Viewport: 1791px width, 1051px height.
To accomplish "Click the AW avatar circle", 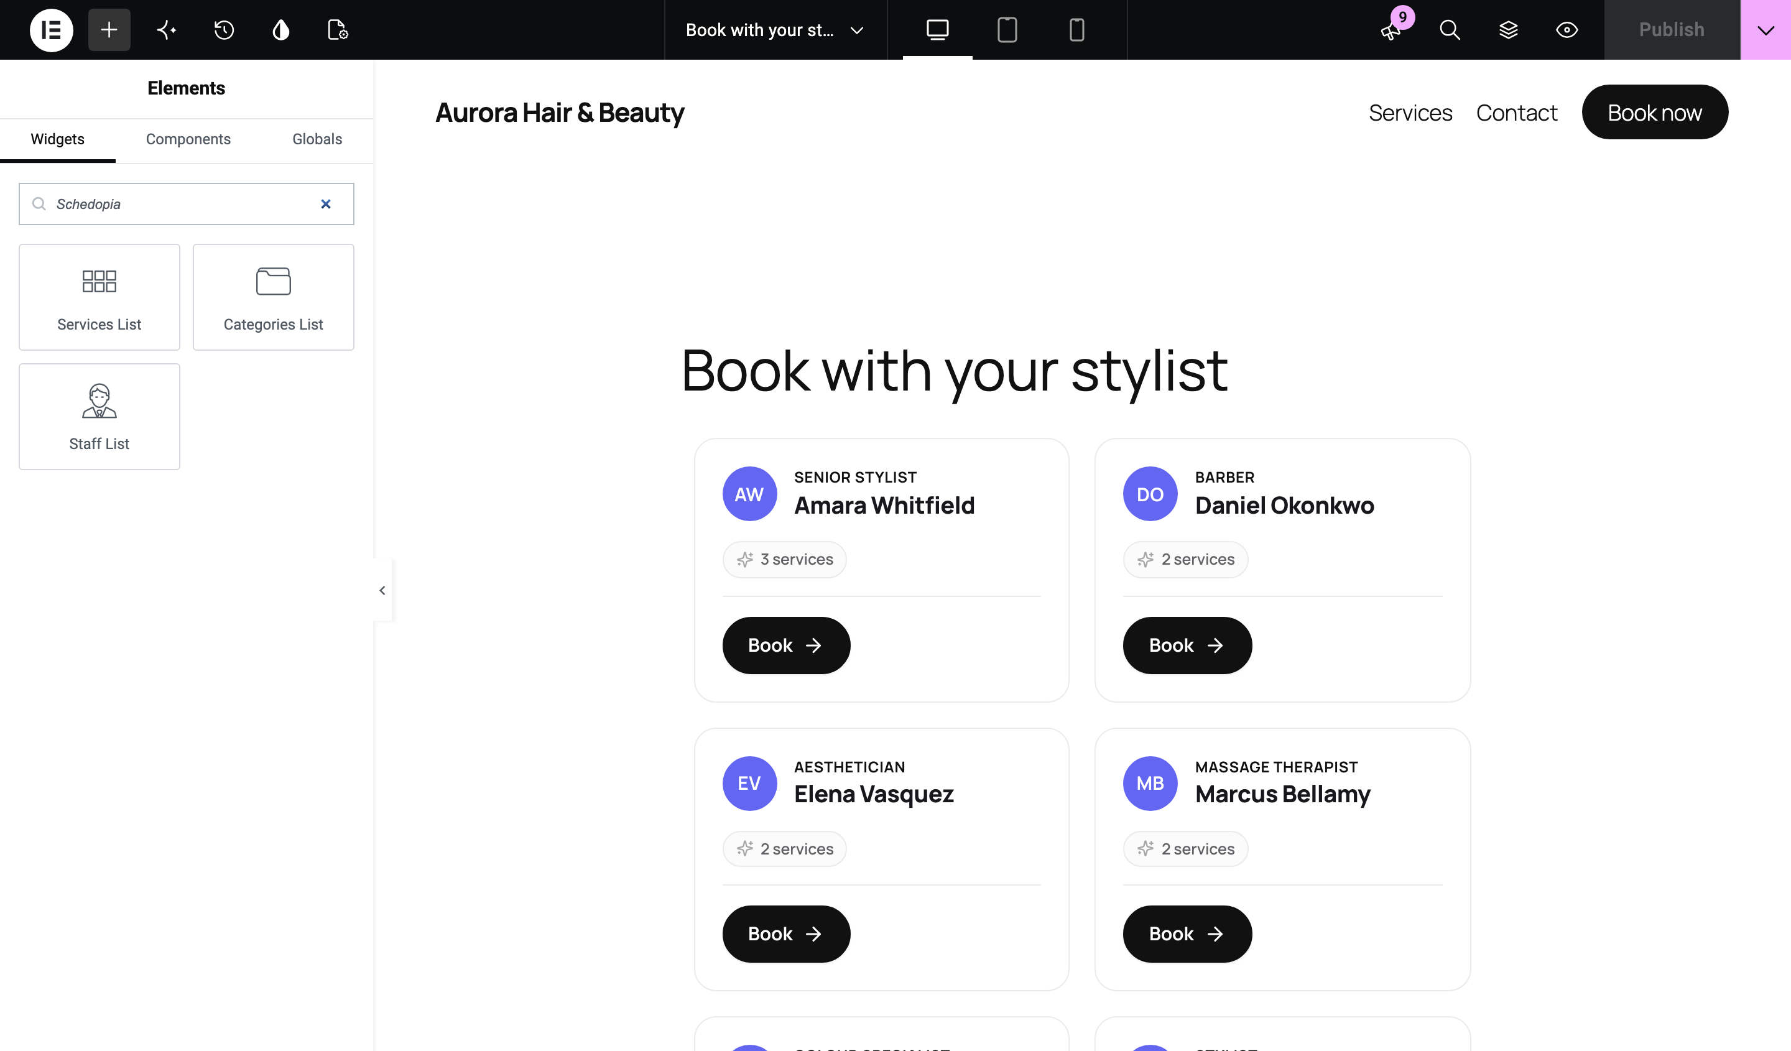I will click(x=749, y=494).
